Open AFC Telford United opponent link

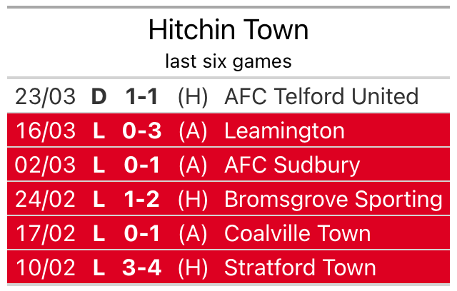pyautogui.click(x=321, y=96)
